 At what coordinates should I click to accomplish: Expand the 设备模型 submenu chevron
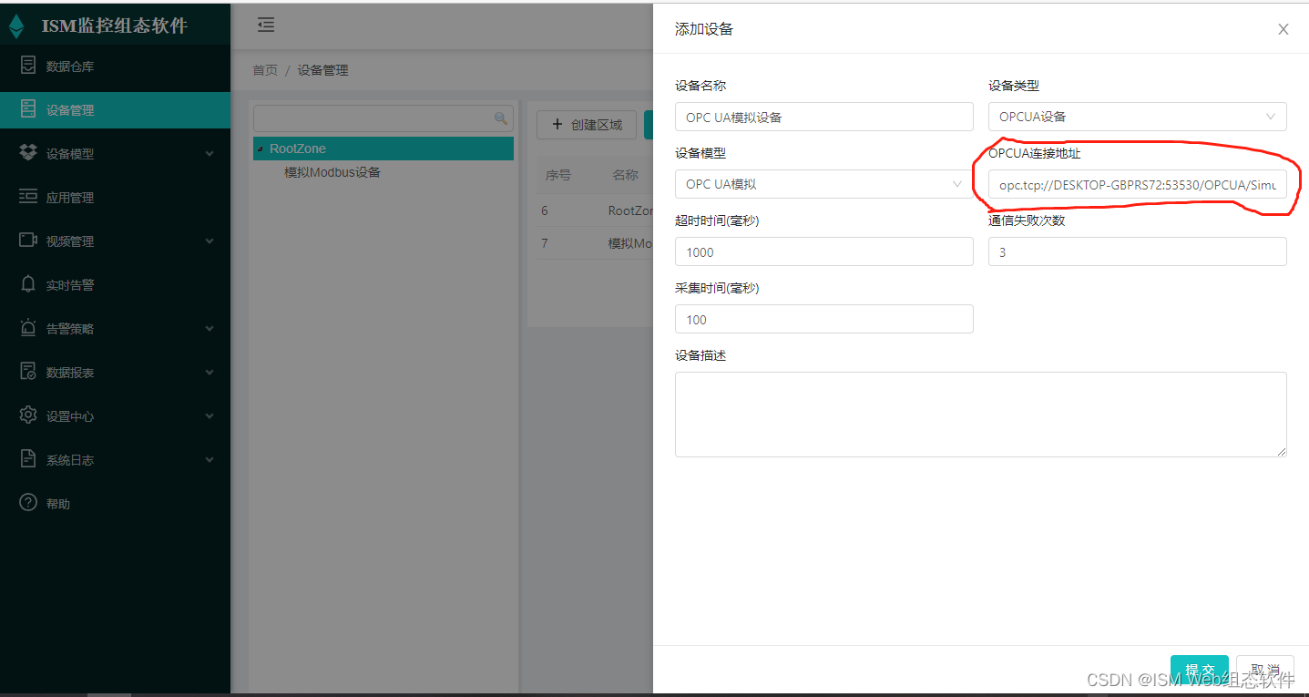[210, 154]
